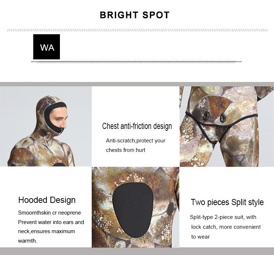Screen dimensions: 274x255
Task: Open the two-piece lock catch photo
Action: click(x=227, y=126)
